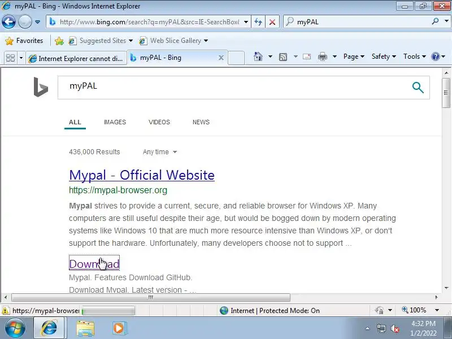The height and width of the screenshot is (339, 452).
Task: Open 'Mypal - Official Website' result link
Action: (x=142, y=175)
